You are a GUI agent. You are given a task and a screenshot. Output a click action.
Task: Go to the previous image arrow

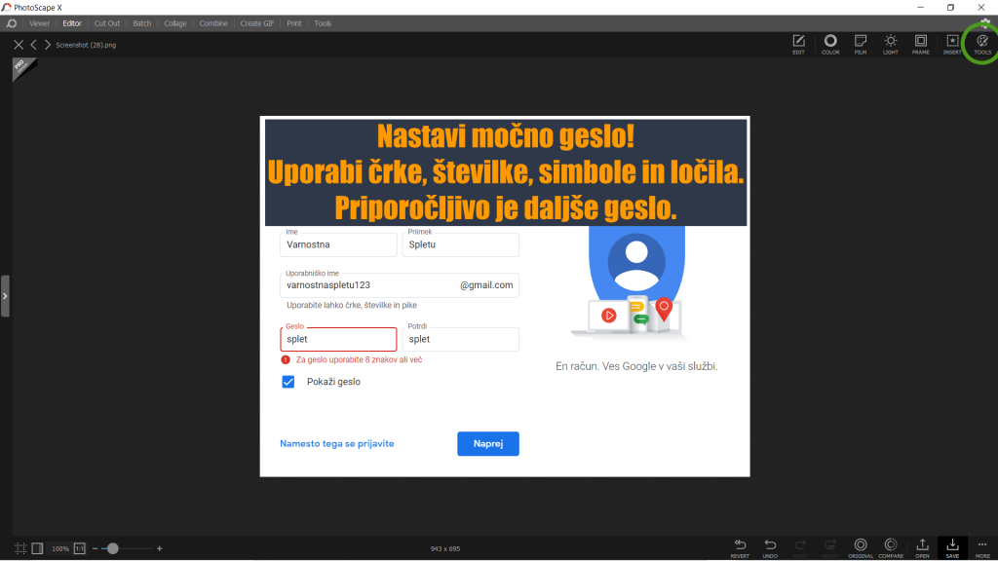point(34,45)
